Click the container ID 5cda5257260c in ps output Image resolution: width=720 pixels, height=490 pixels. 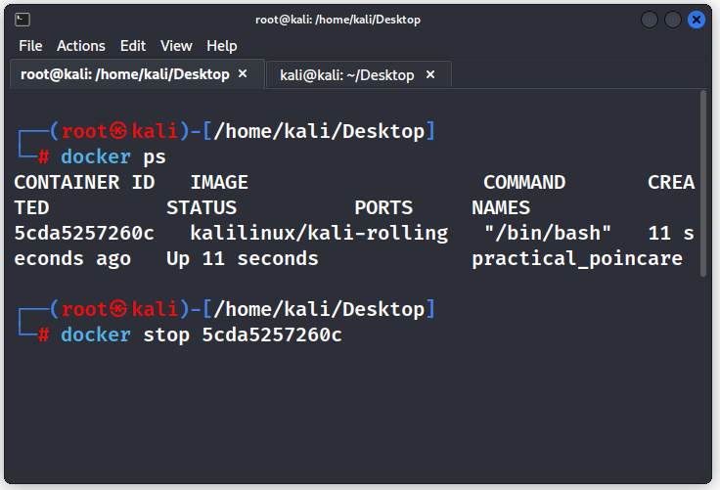(x=84, y=234)
